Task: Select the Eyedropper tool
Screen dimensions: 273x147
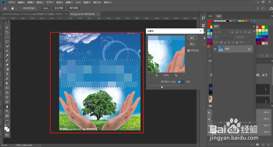Action: click(x=7, y=55)
